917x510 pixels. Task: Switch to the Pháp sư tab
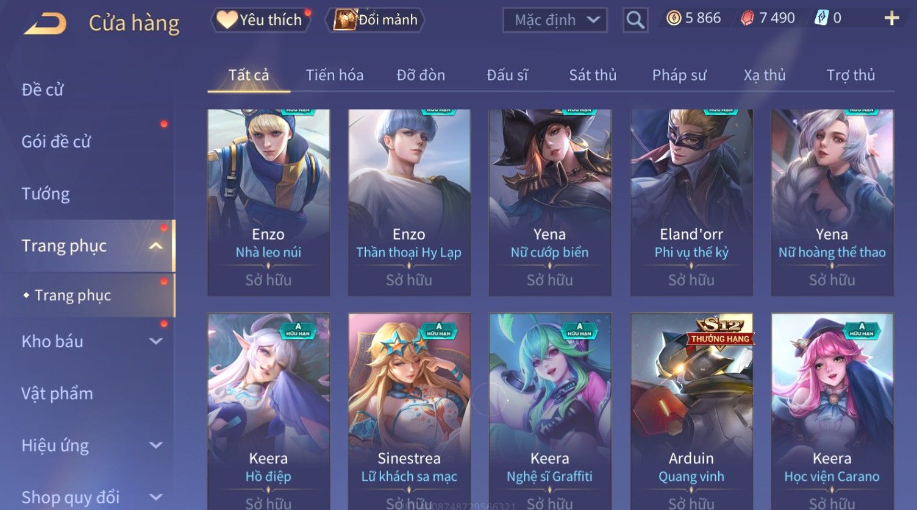pos(679,75)
